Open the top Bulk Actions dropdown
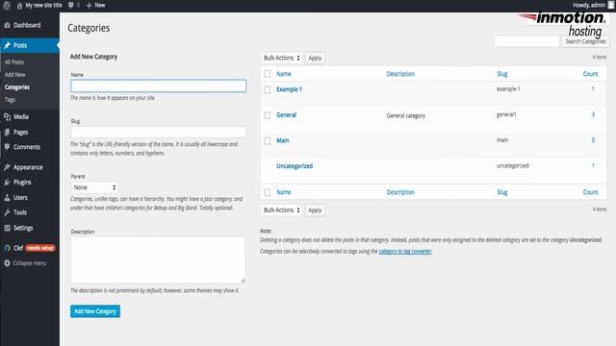The width and height of the screenshot is (616, 346). coord(281,58)
